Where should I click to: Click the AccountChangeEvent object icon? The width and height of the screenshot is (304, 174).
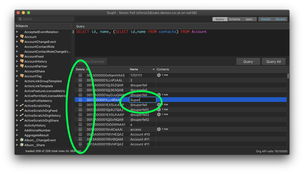(22, 41)
